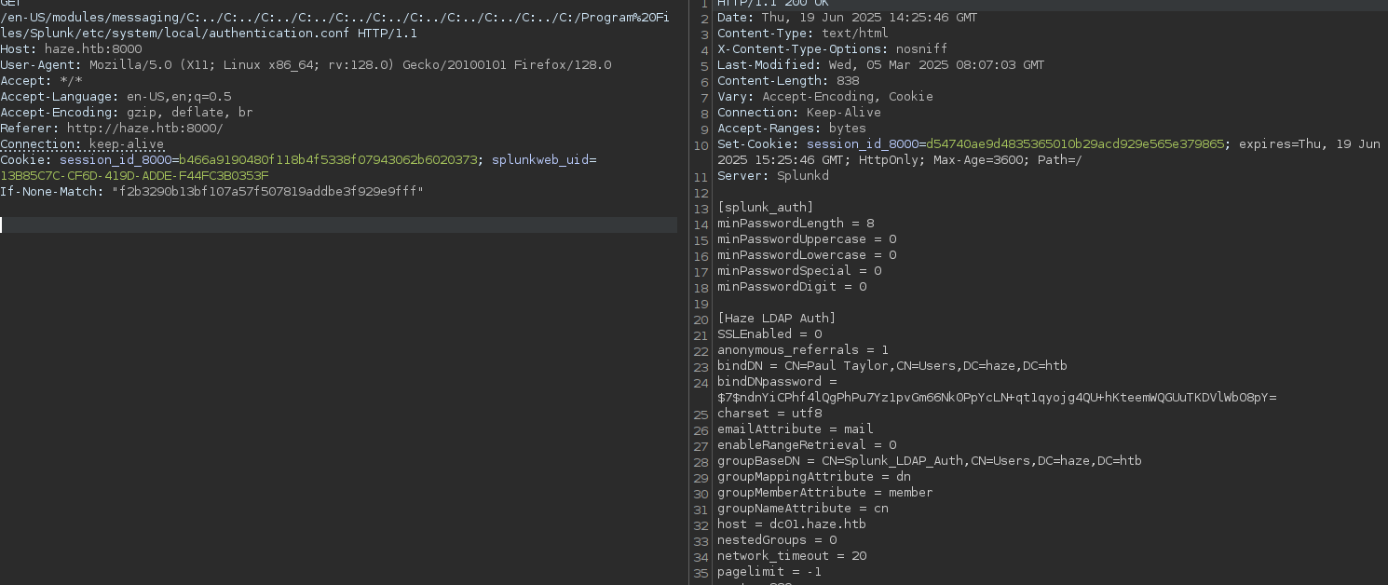Click the 'charset = utf8' line
The height and width of the screenshot is (585, 1388).
coord(769,414)
